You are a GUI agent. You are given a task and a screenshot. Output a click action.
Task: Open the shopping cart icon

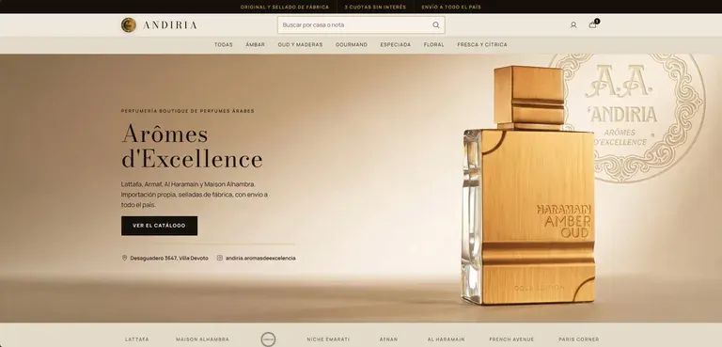click(x=593, y=24)
